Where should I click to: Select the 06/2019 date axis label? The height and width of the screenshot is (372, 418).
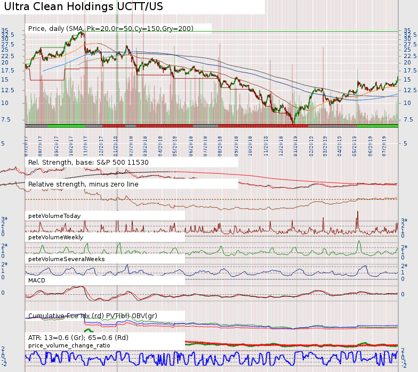click(x=370, y=146)
